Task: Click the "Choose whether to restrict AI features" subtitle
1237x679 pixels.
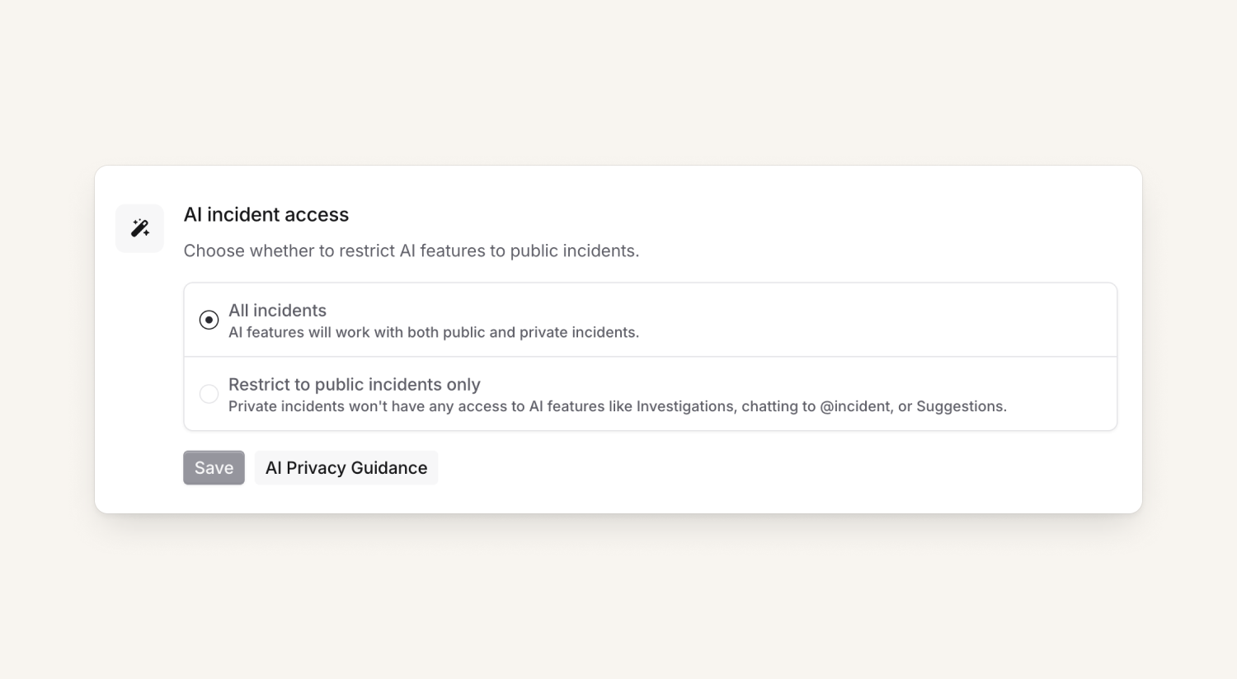Action: (x=412, y=251)
